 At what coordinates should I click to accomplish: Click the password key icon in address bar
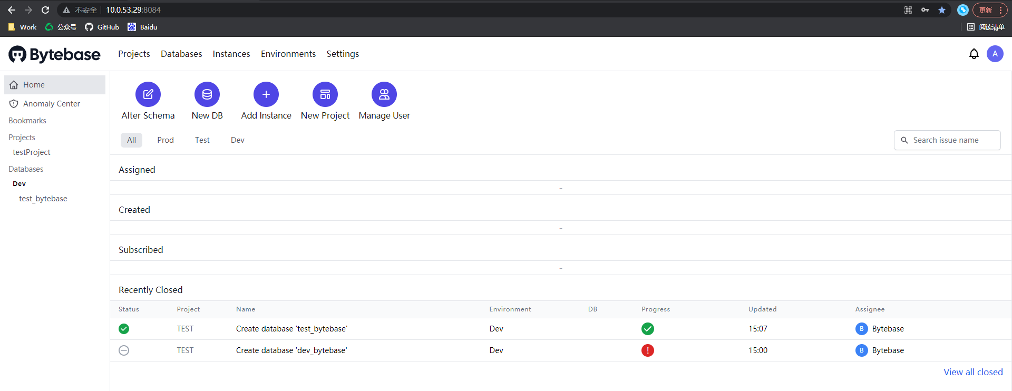click(x=925, y=10)
